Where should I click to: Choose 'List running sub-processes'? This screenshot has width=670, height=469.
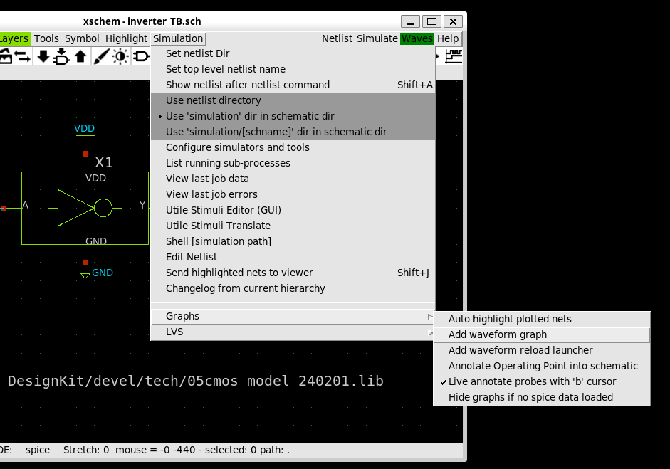[293, 163]
